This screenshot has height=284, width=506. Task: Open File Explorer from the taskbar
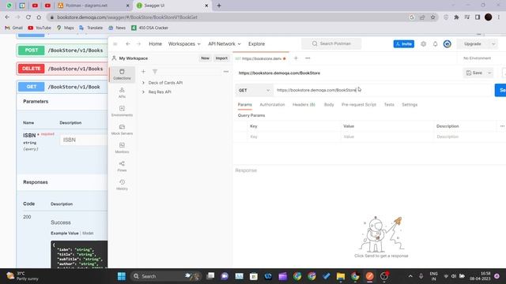(341, 276)
